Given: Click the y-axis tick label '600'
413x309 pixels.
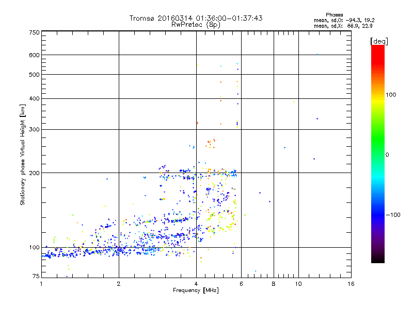Looking at the screenshot, I should pos(35,55).
